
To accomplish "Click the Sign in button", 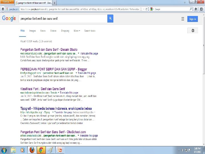I will click(x=192, y=19).
